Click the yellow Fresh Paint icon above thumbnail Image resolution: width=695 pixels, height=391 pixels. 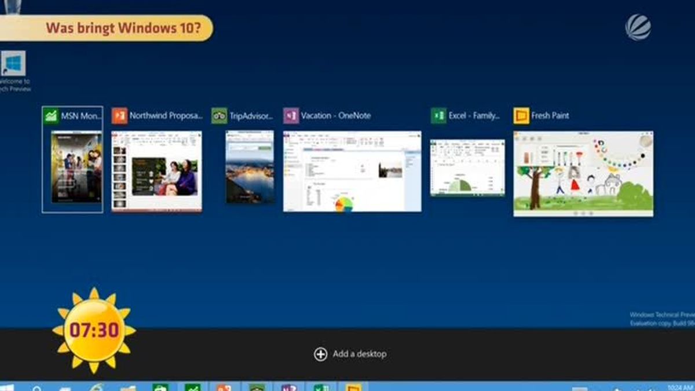521,116
